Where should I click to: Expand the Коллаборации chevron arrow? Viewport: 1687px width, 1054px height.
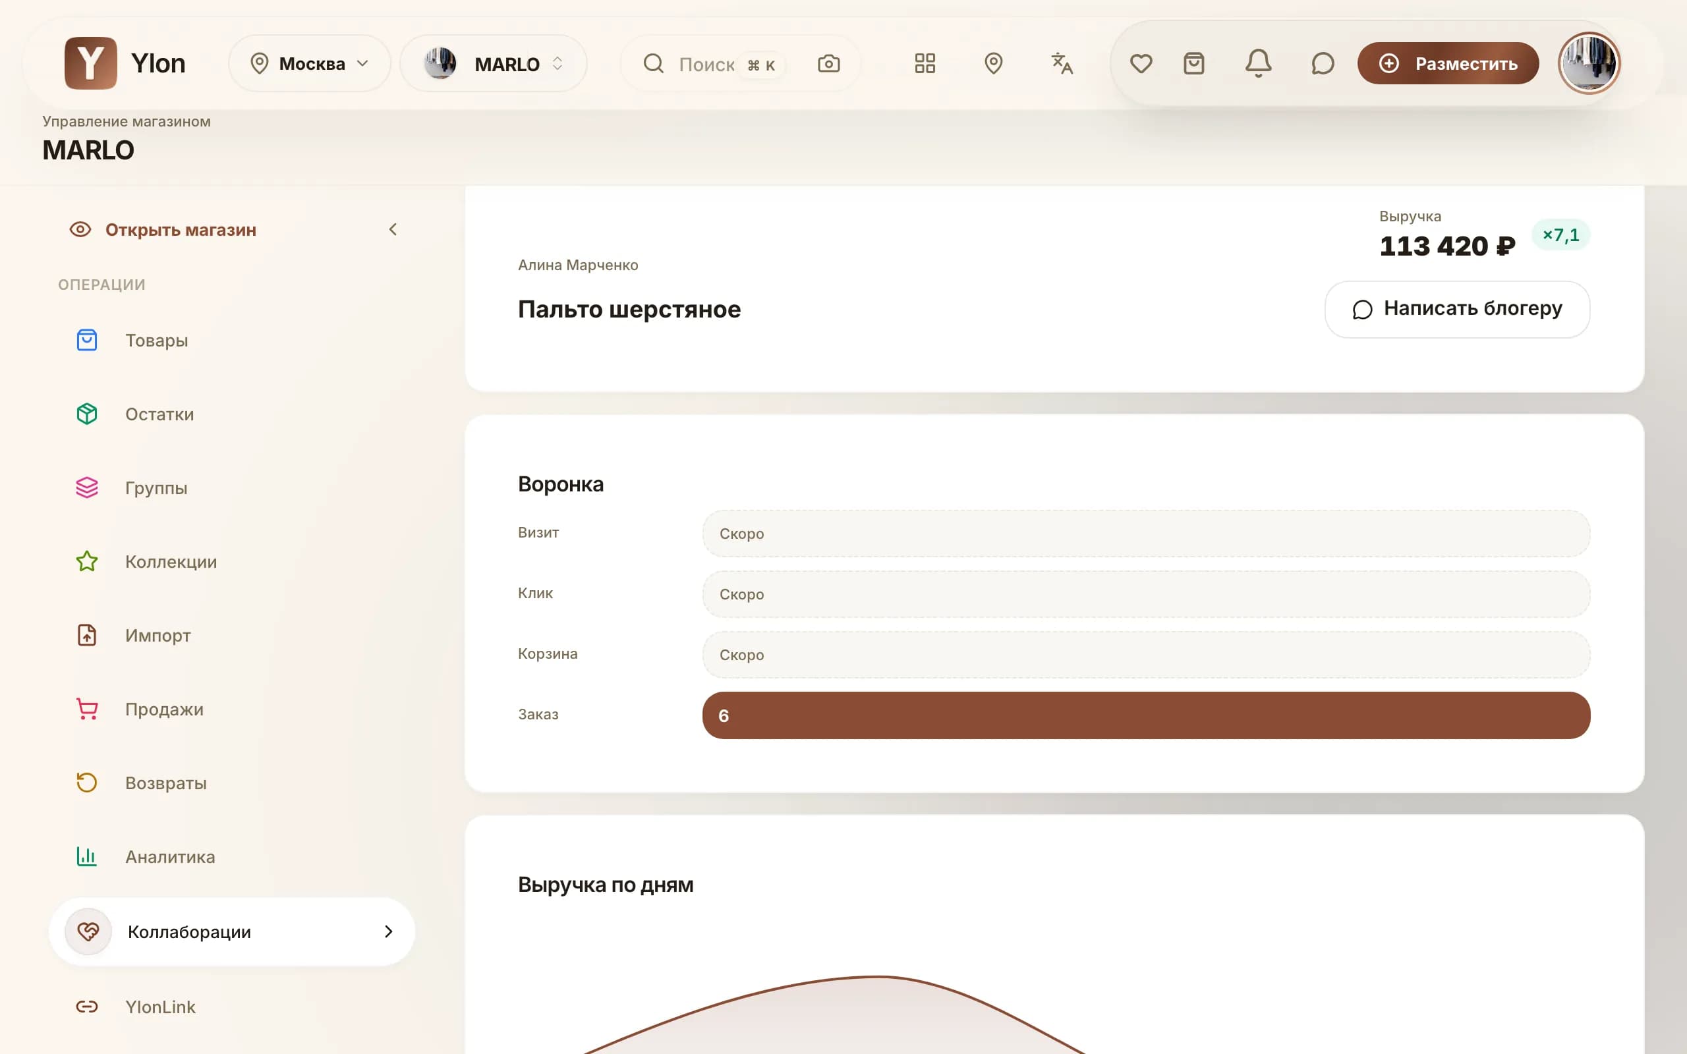coord(388,931)
